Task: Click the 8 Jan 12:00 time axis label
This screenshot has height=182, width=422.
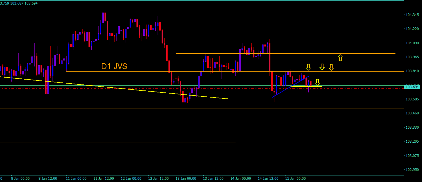Action: pos(48,179)
